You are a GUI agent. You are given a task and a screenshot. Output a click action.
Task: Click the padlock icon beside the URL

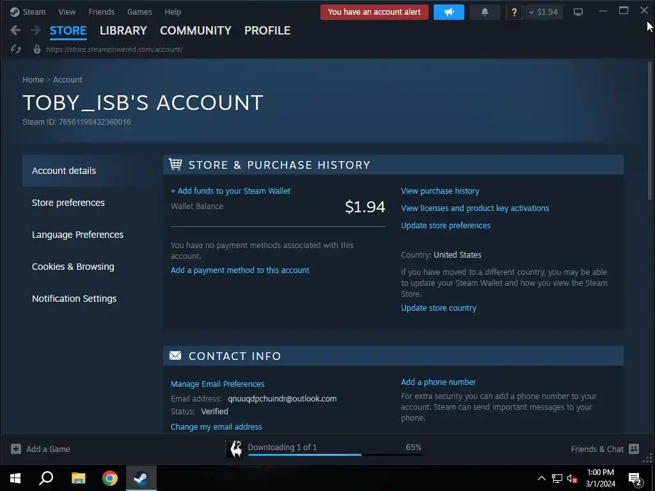[x=36, y=49]
